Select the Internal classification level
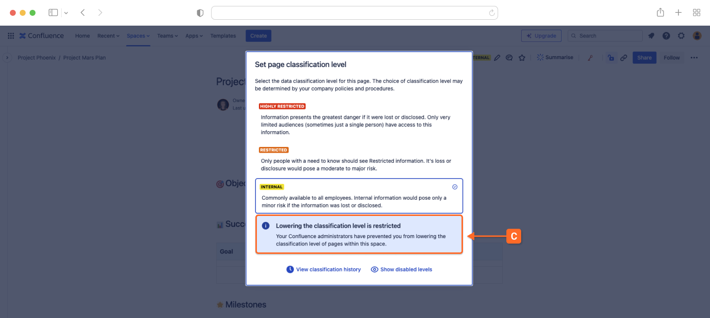The image size is (710, 318). 359,196
